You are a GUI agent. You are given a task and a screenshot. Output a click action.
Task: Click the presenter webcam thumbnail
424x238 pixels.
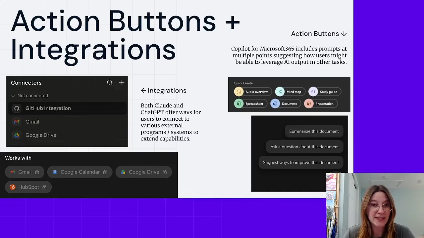coord(375,205)
